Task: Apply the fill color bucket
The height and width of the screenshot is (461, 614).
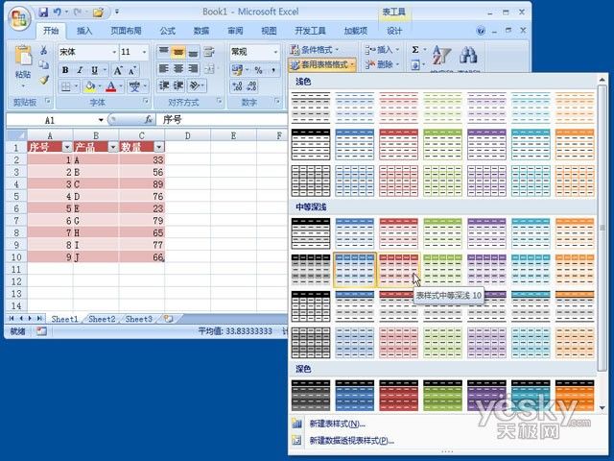Action: click(90, 86)
